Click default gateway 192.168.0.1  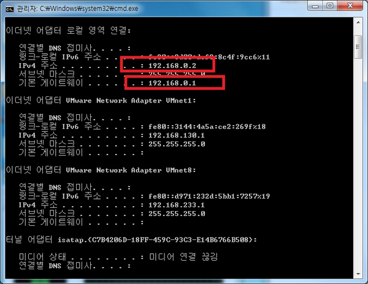pos(172,83)
